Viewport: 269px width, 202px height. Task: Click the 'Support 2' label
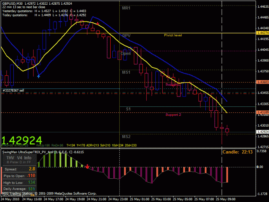point(173,115)
